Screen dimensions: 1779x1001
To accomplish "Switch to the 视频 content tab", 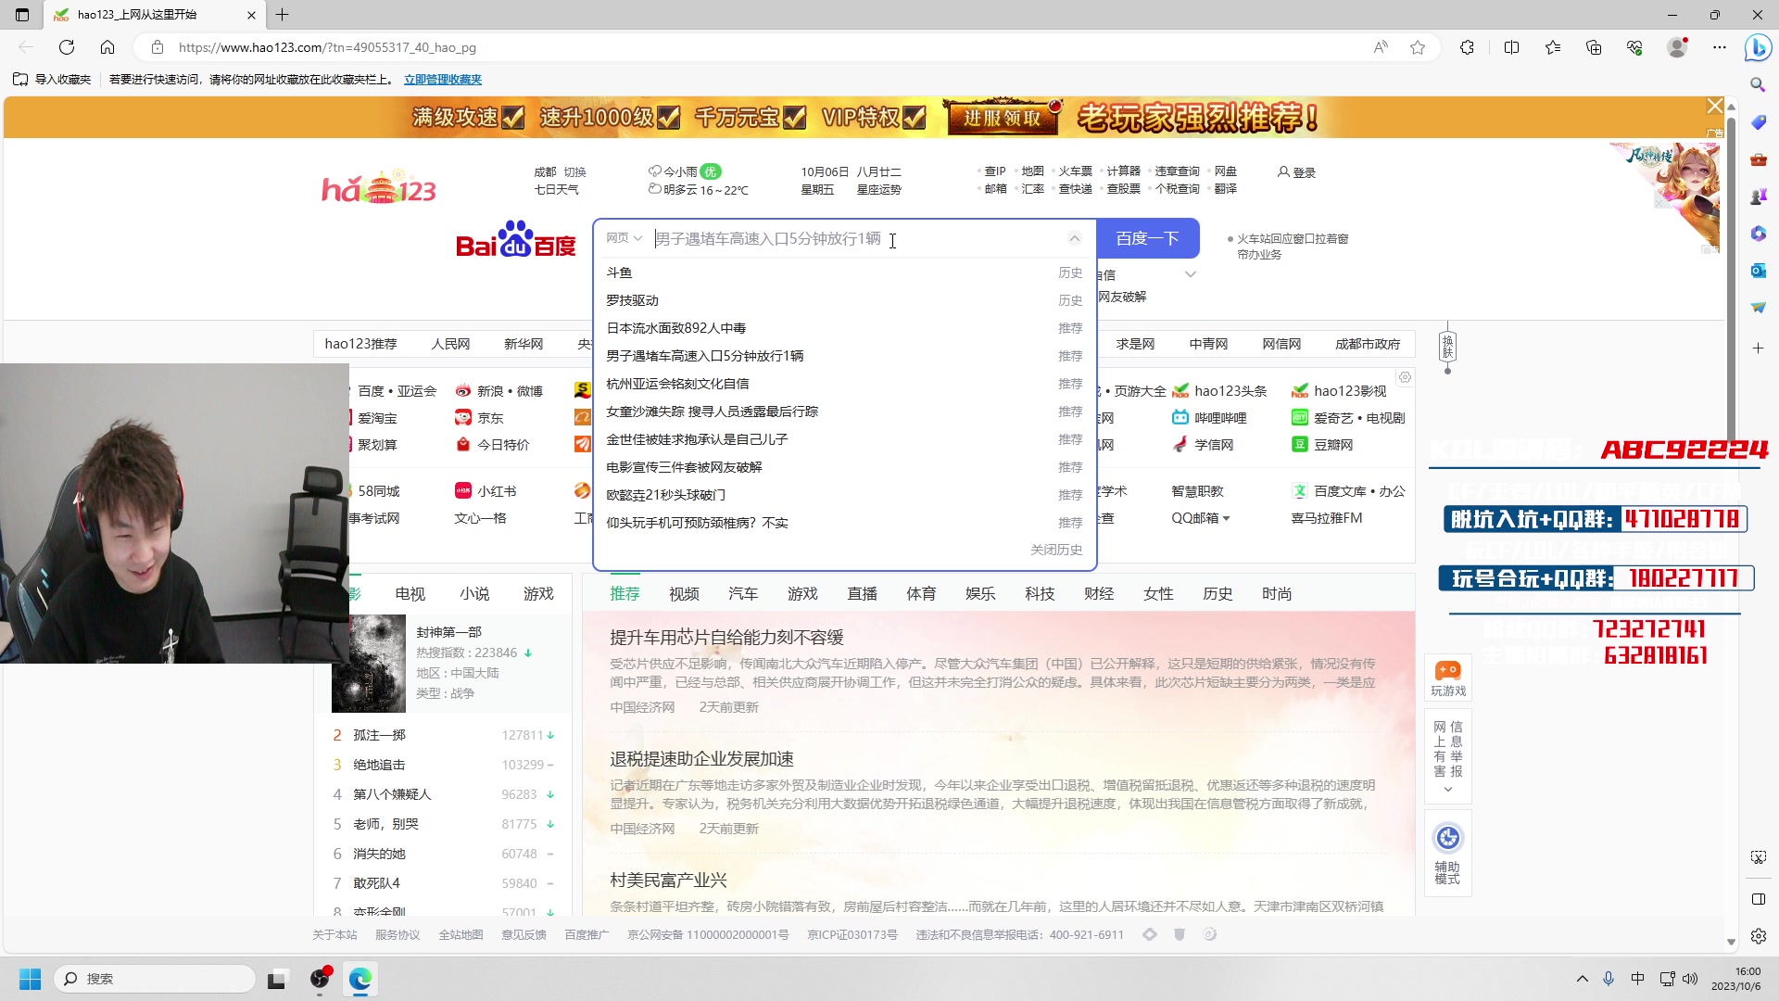I will pyautogui.click(x=684, y=594).
